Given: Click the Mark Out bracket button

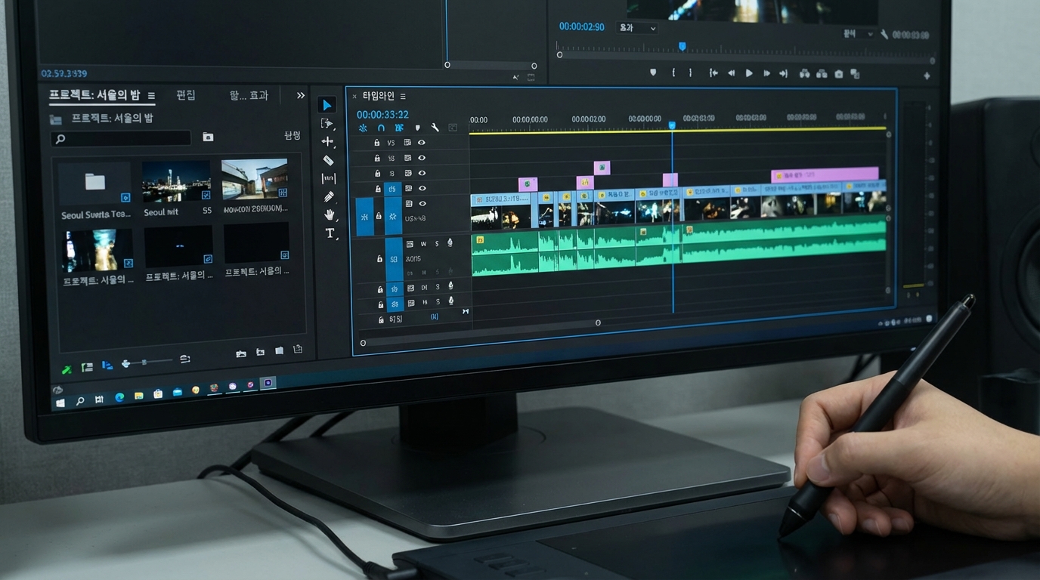Looking at the screenshot, I should [x=690, y=72].
